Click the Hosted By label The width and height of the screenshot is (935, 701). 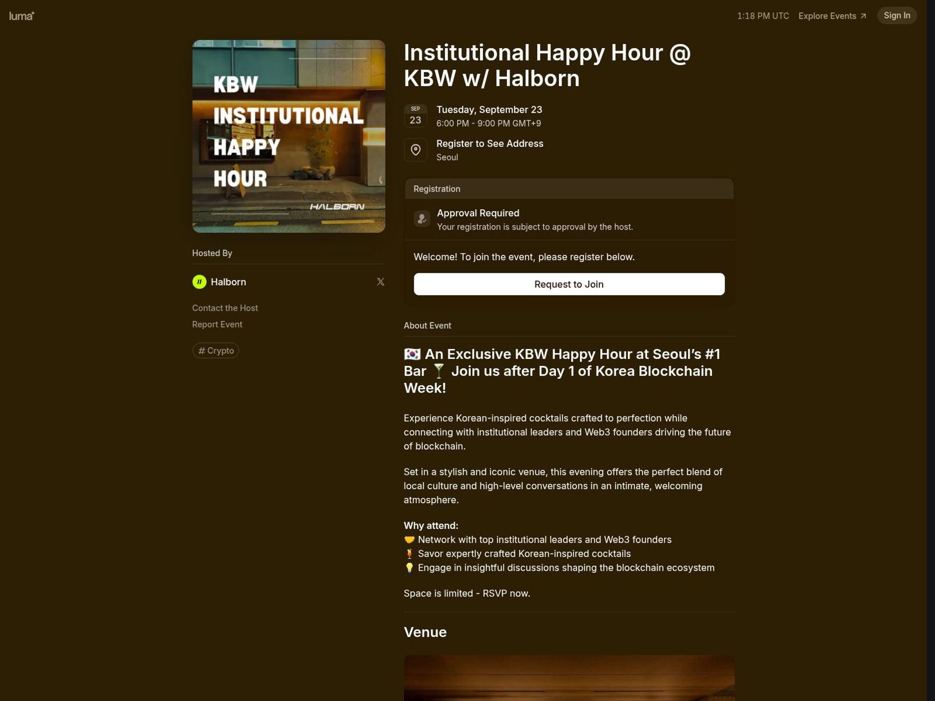[212, 253]
